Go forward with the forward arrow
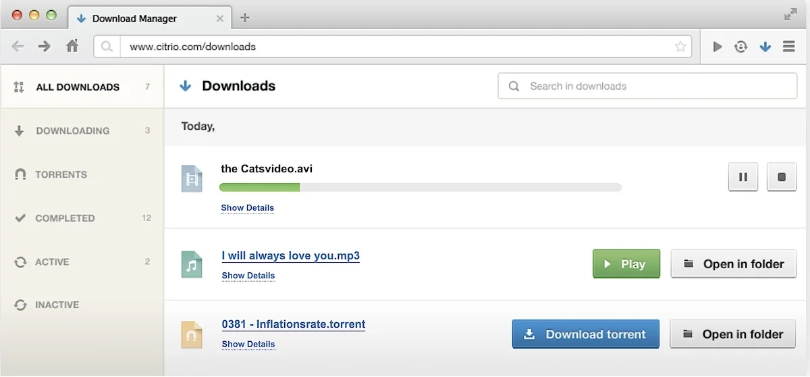810x377 pixels. tap(45, 47)
